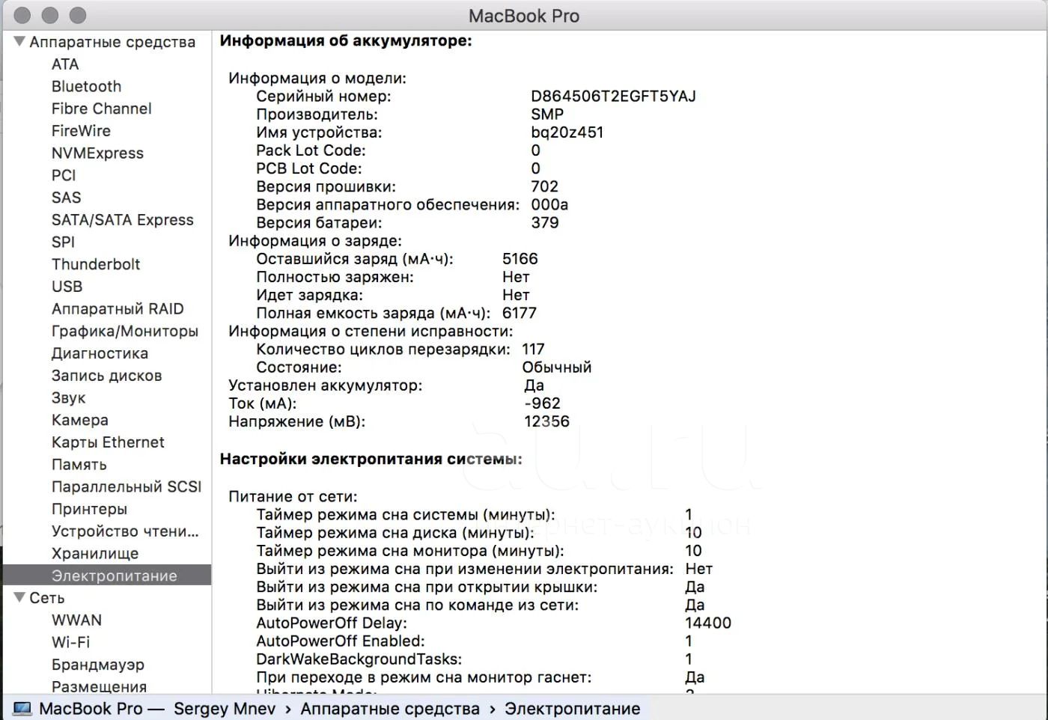
Task: Click the MacBook Pro computer icon in path bar
Action: pyautogui.click(x=22, y=708)
